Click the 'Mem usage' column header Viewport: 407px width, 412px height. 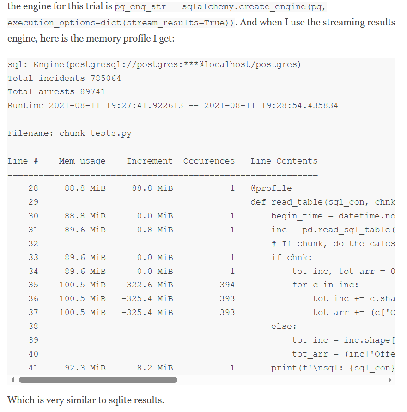click(82, 161)
